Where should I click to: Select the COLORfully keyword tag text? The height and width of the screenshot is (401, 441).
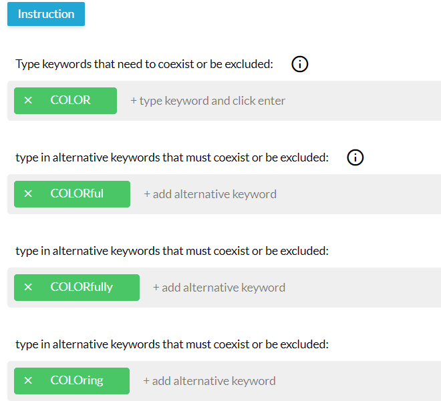pos(82,288)
